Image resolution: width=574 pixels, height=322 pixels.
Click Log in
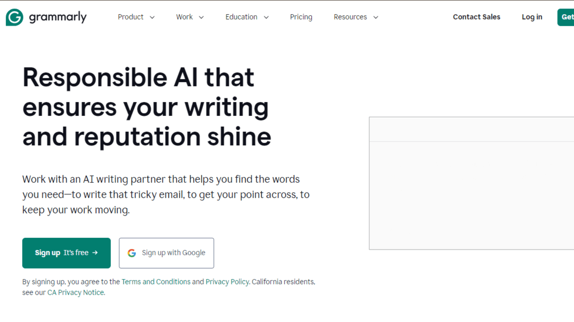(x=532, y=17)
